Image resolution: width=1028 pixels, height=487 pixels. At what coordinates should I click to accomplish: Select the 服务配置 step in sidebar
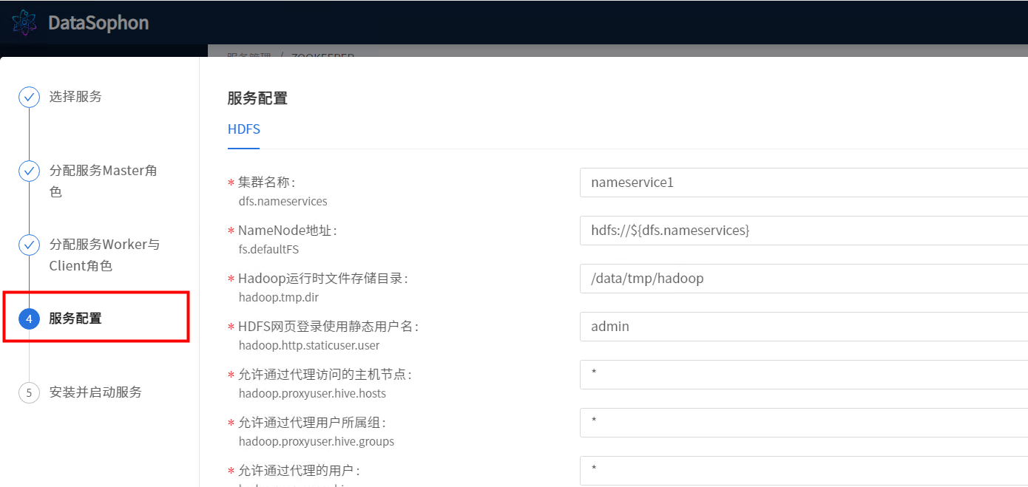[x=75, y=319]
